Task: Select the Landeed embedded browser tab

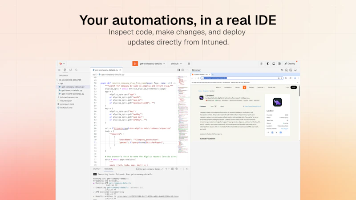Action: pos(201,74)
